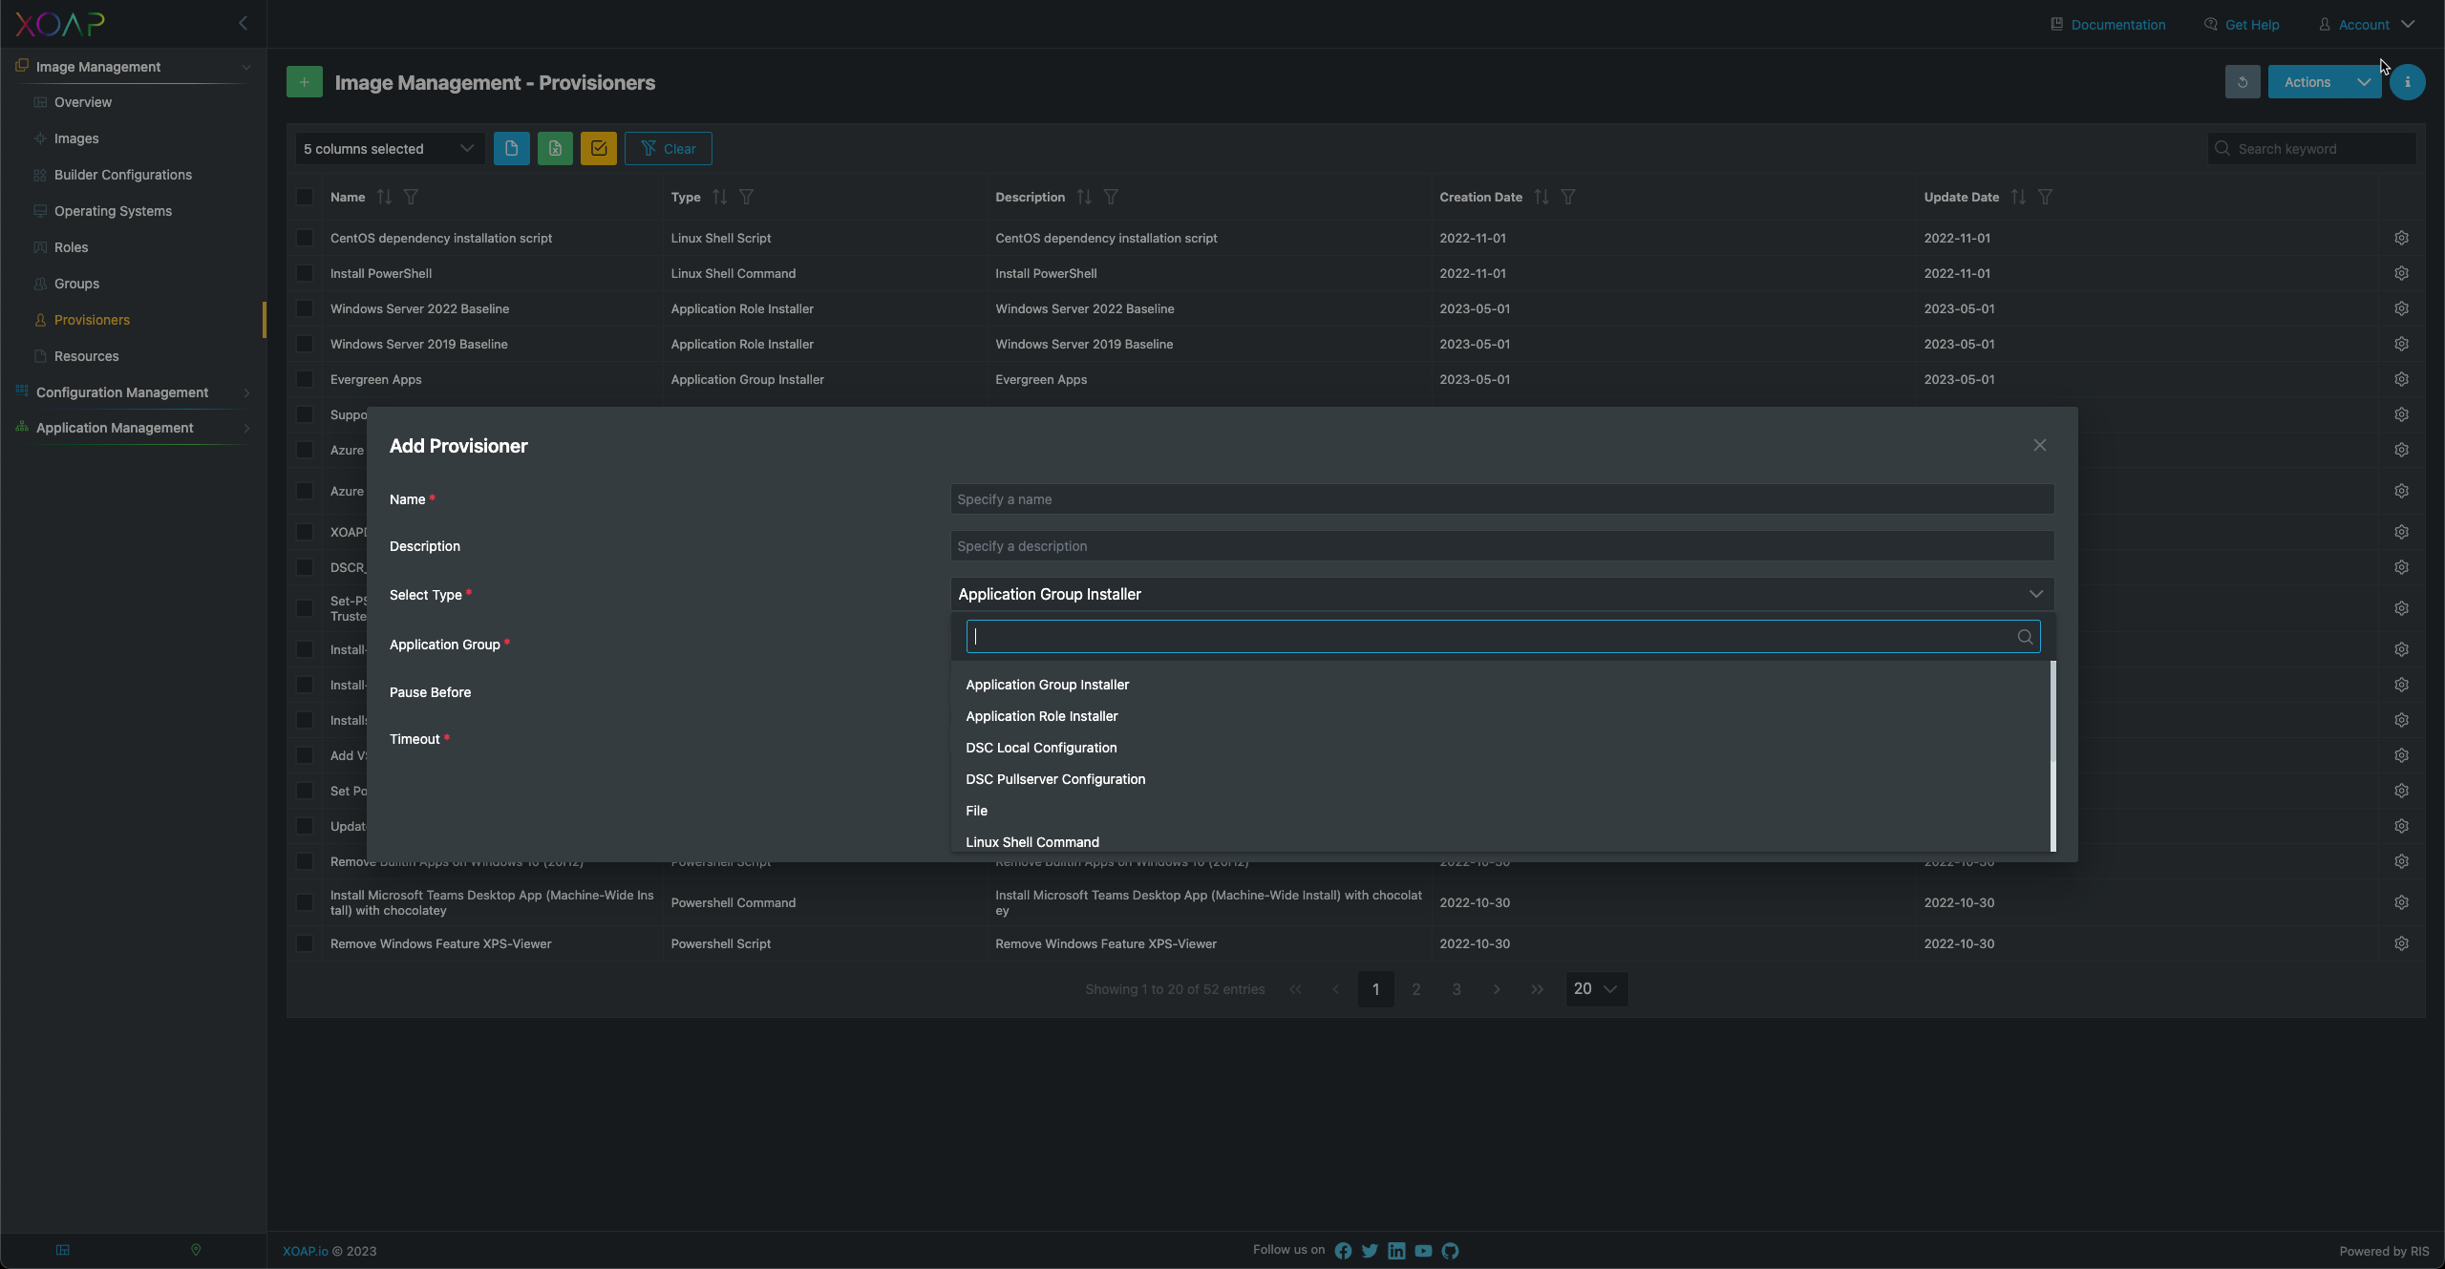
Task: Open settings gear for Install PowerShell row
Action: click(2401, 273)
